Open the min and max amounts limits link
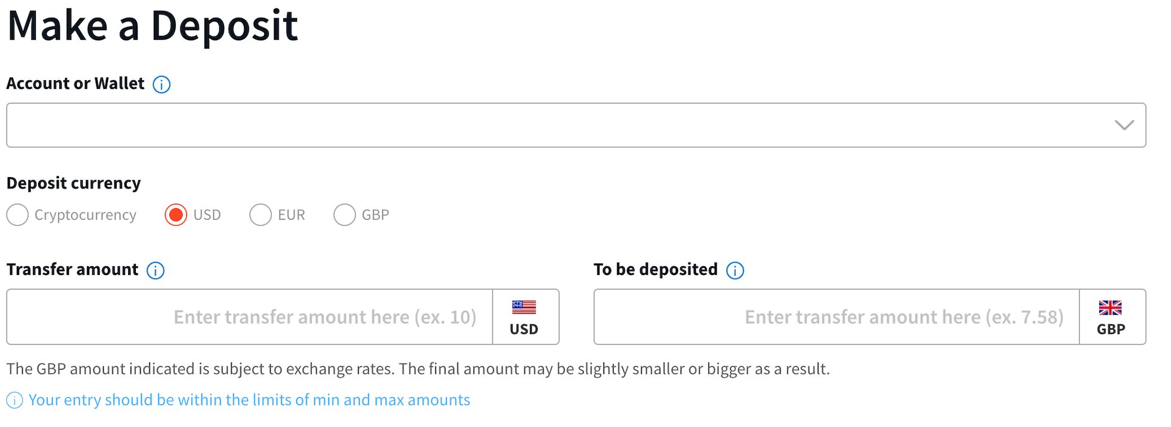 [249, 400]
